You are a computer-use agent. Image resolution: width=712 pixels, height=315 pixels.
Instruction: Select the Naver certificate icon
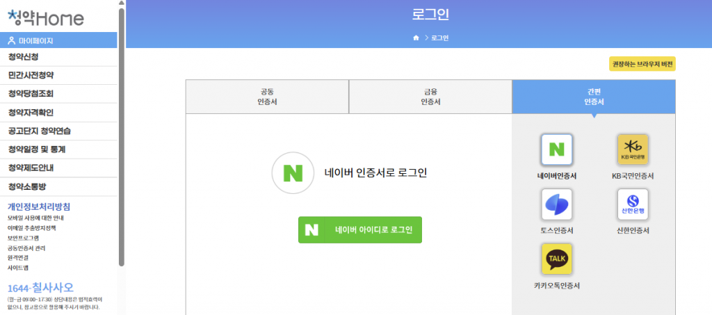pyautogui.click(x=556, y=150)
